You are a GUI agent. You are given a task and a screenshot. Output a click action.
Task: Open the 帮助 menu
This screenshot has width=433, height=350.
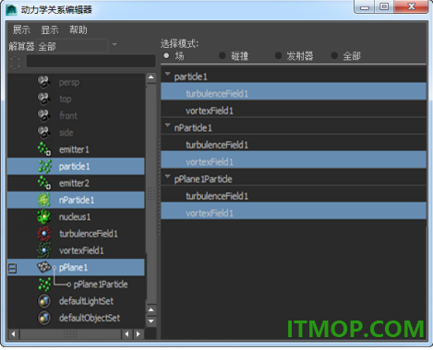click(78, 29)
